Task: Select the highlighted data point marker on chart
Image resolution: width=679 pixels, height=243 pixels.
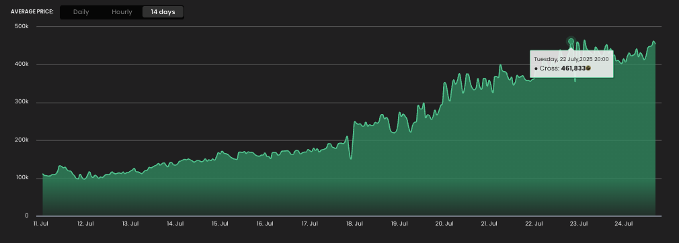Action: pos(571,42)
